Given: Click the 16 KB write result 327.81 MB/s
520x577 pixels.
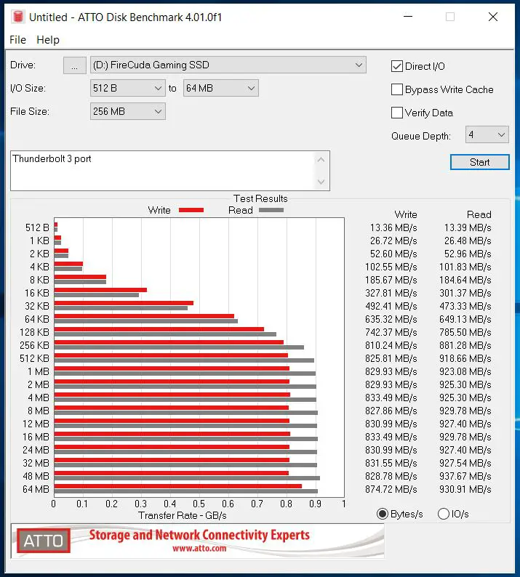Looking at the screenshot, I should click(391, 293).
